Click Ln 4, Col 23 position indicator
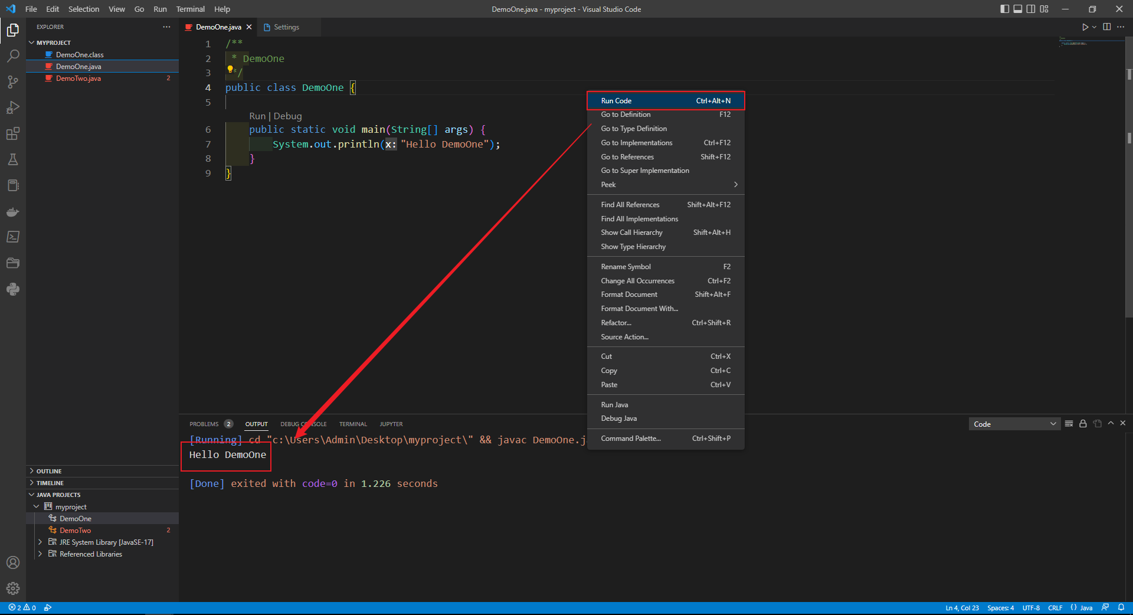The width and height of the screenshot is (1133, 615). coord(962,608)
